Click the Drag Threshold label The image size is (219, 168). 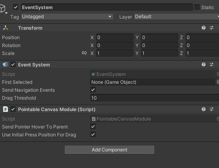pos(19,98)
